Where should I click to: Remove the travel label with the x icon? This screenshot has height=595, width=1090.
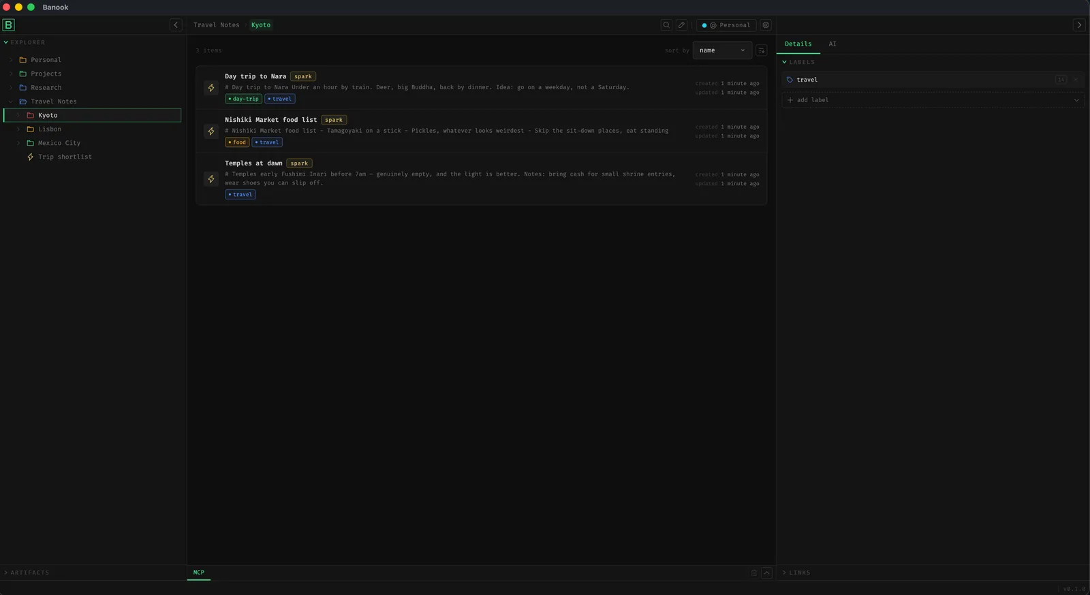[x=1076, y=80]
